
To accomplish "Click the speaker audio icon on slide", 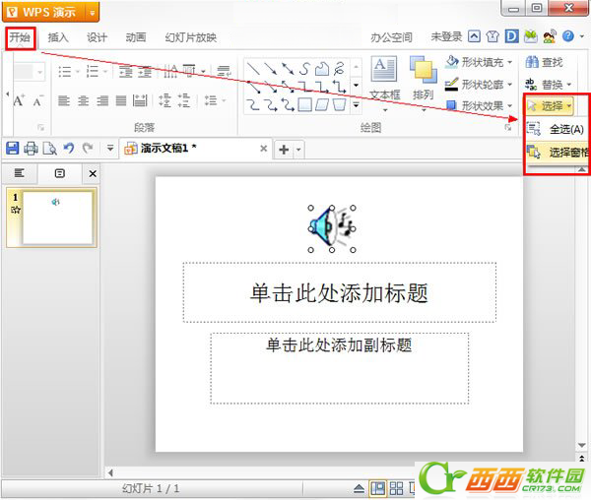I will tap(330, 227).
